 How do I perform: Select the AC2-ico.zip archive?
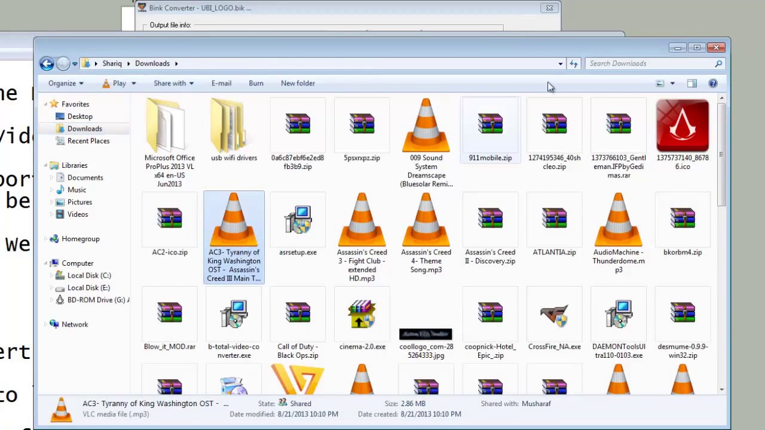click(169, 225)
